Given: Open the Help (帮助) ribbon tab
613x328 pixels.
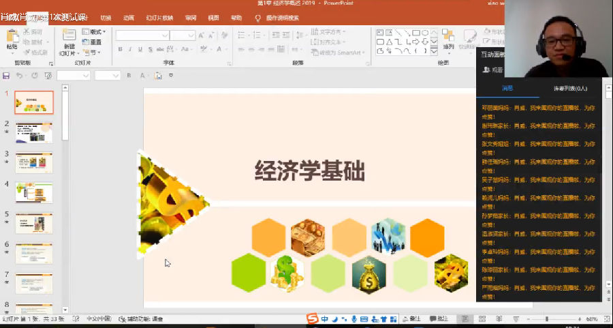Looking at the screenshot, I should pos(236,18).
